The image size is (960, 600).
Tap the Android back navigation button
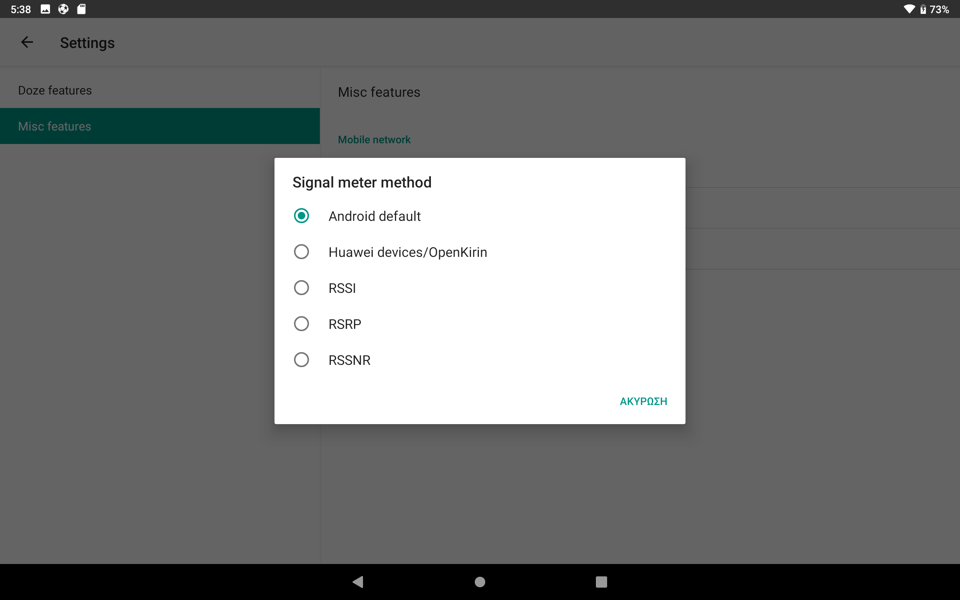pyautogui.click(x=358, y=582)
